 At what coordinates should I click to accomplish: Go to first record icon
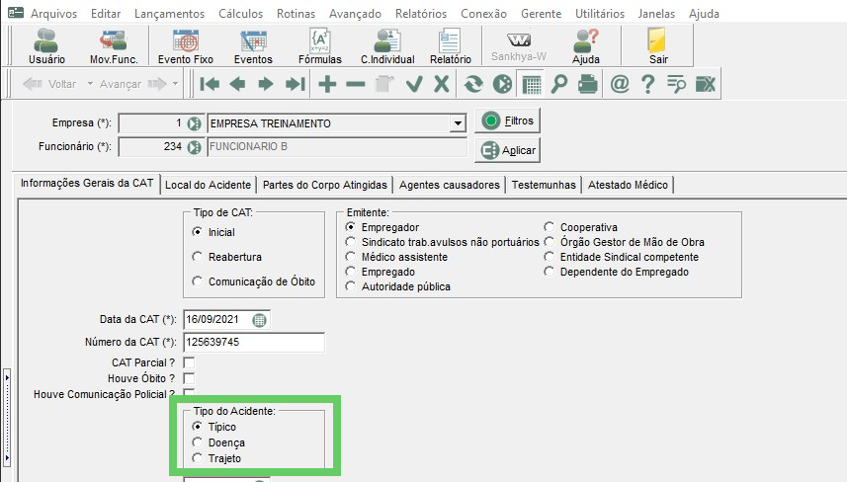tap(210, 84)
